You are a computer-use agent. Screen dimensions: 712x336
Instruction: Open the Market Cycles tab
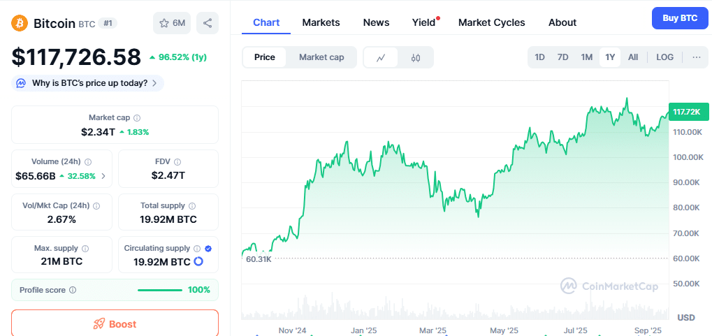(492, 22)
